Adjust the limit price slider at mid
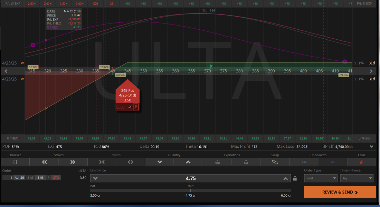This screenshot has width=380, height=207. tap(190, 190)
